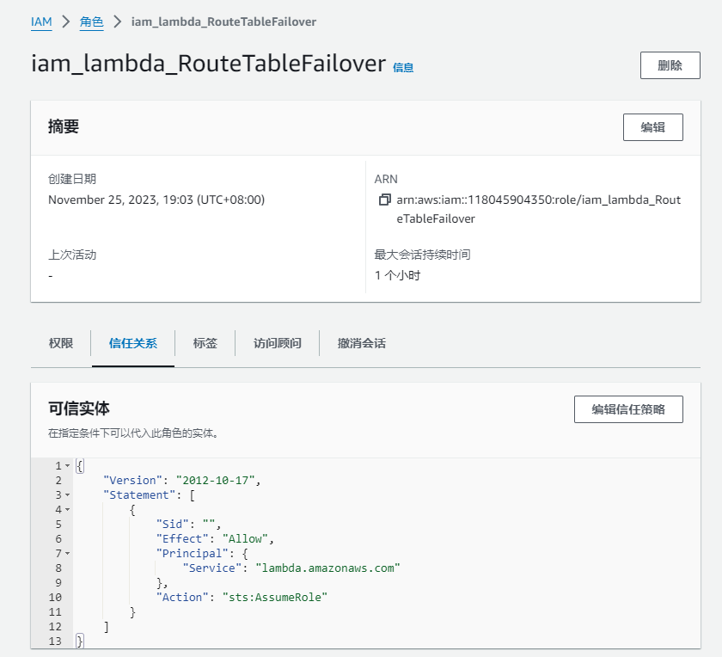Open the 角色 breadcrumb link
Viewport: 722px width, 657px height.
[92, 22]
